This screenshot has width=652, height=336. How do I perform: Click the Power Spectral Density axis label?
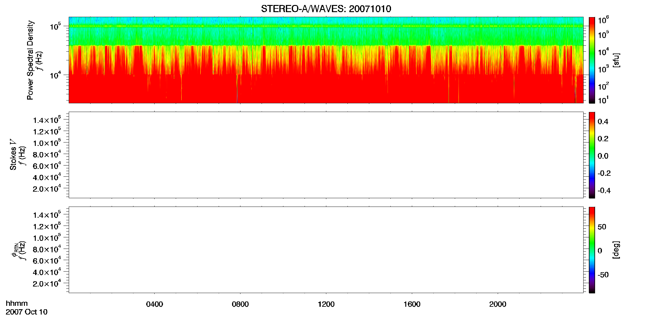coord(30,60)
